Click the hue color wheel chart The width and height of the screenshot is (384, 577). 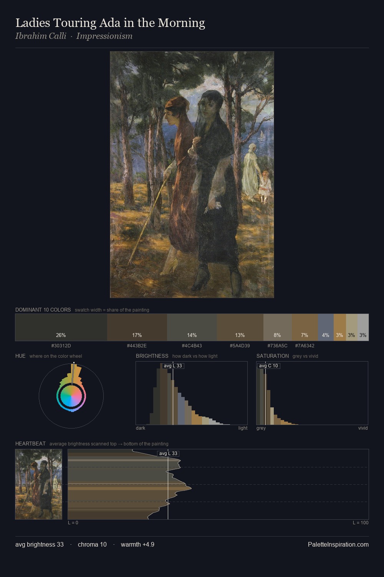tap(71, 396)
